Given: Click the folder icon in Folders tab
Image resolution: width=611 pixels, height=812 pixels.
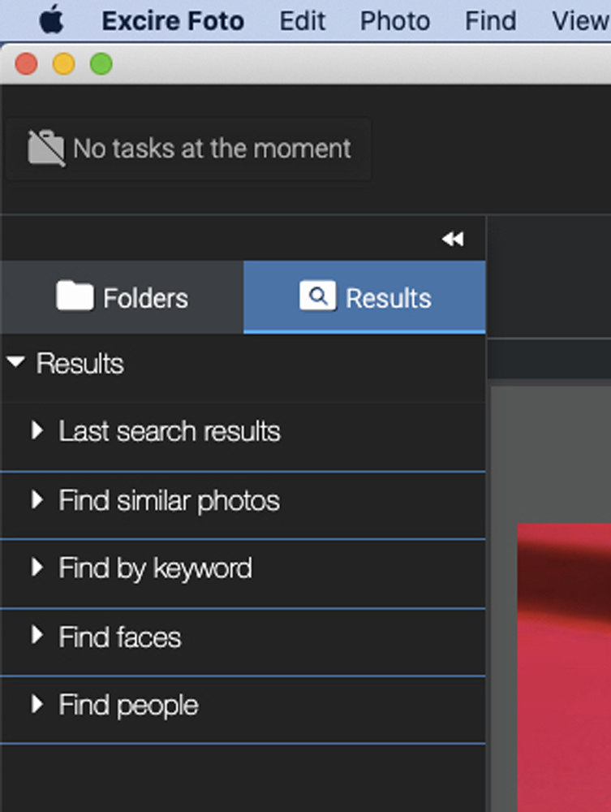Looking at the screenshot, I should click(x=75, y=297).
